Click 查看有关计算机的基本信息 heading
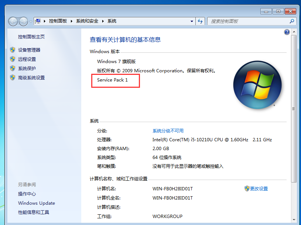Viewport: 301px width, 225px height. pos(125,39)
